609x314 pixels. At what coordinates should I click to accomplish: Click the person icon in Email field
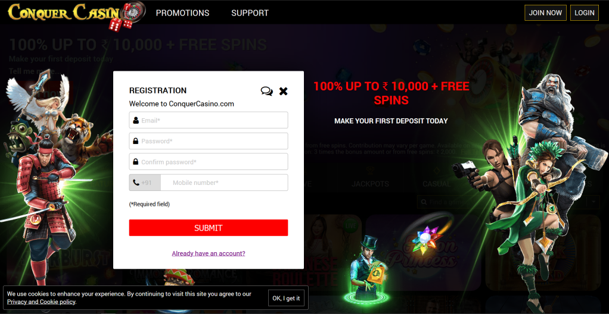[x=135, y=120]
